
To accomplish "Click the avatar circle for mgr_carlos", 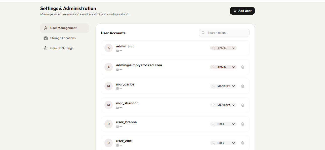I will (x=108, y=86).
